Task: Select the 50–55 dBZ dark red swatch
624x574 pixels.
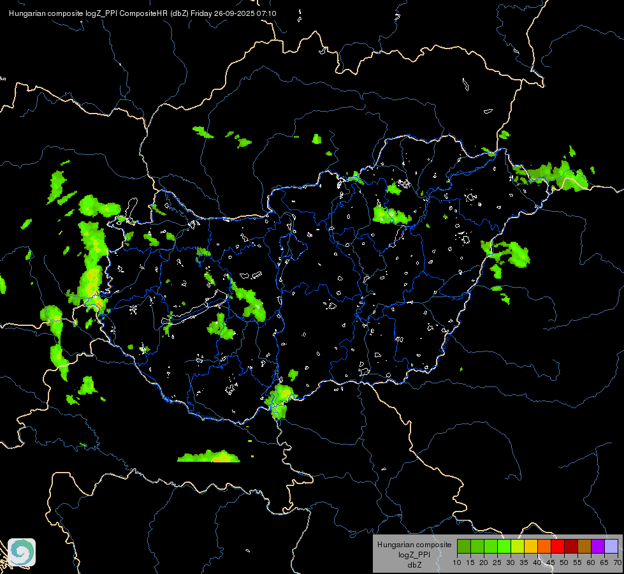Action: (571, 546)
